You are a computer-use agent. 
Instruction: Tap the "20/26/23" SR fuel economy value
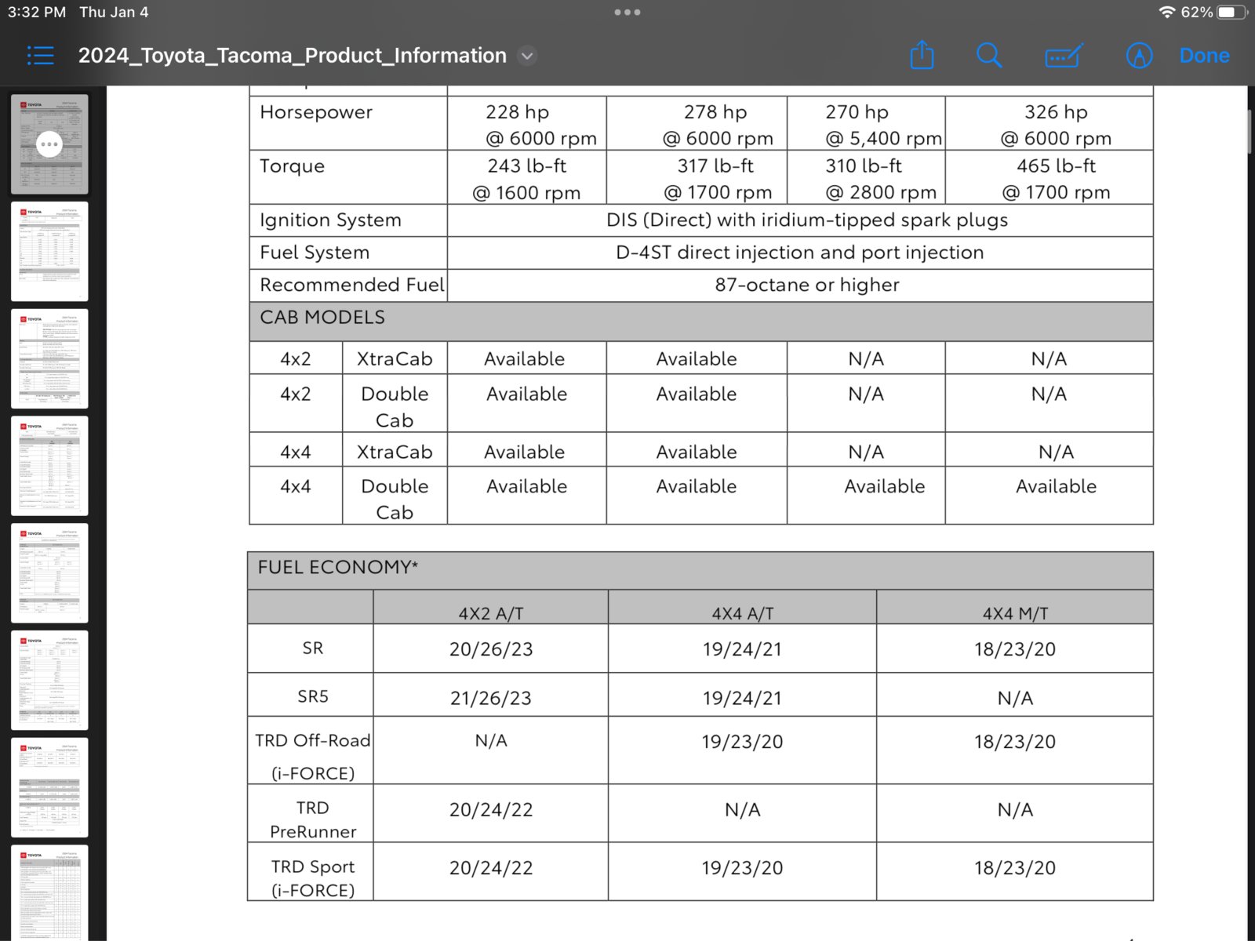tap(491, 649)
